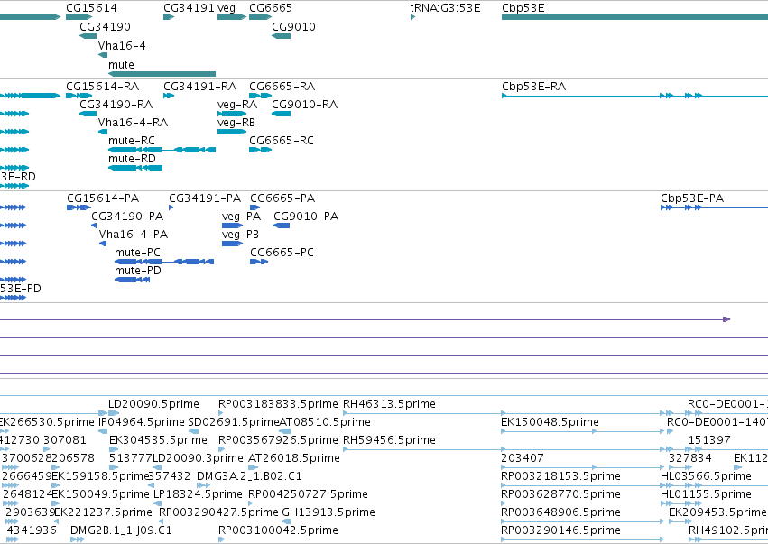The height and width of the screenshot is (544, 768).
Task: Select transcript CG6665-RA
Action: (282, 87)
